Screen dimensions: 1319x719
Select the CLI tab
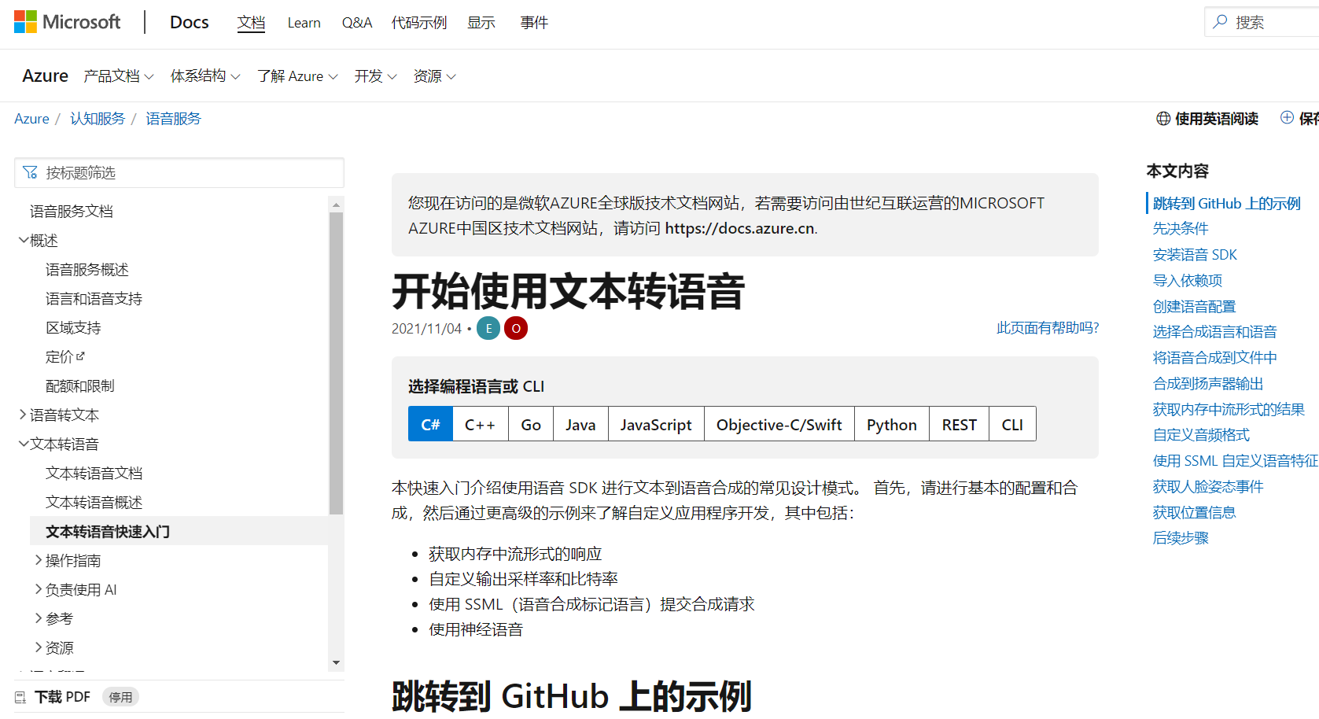coord(1012,424)
